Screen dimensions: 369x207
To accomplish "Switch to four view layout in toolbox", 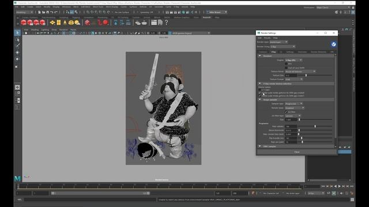I will pyautogui.click(x=17, y=94).
